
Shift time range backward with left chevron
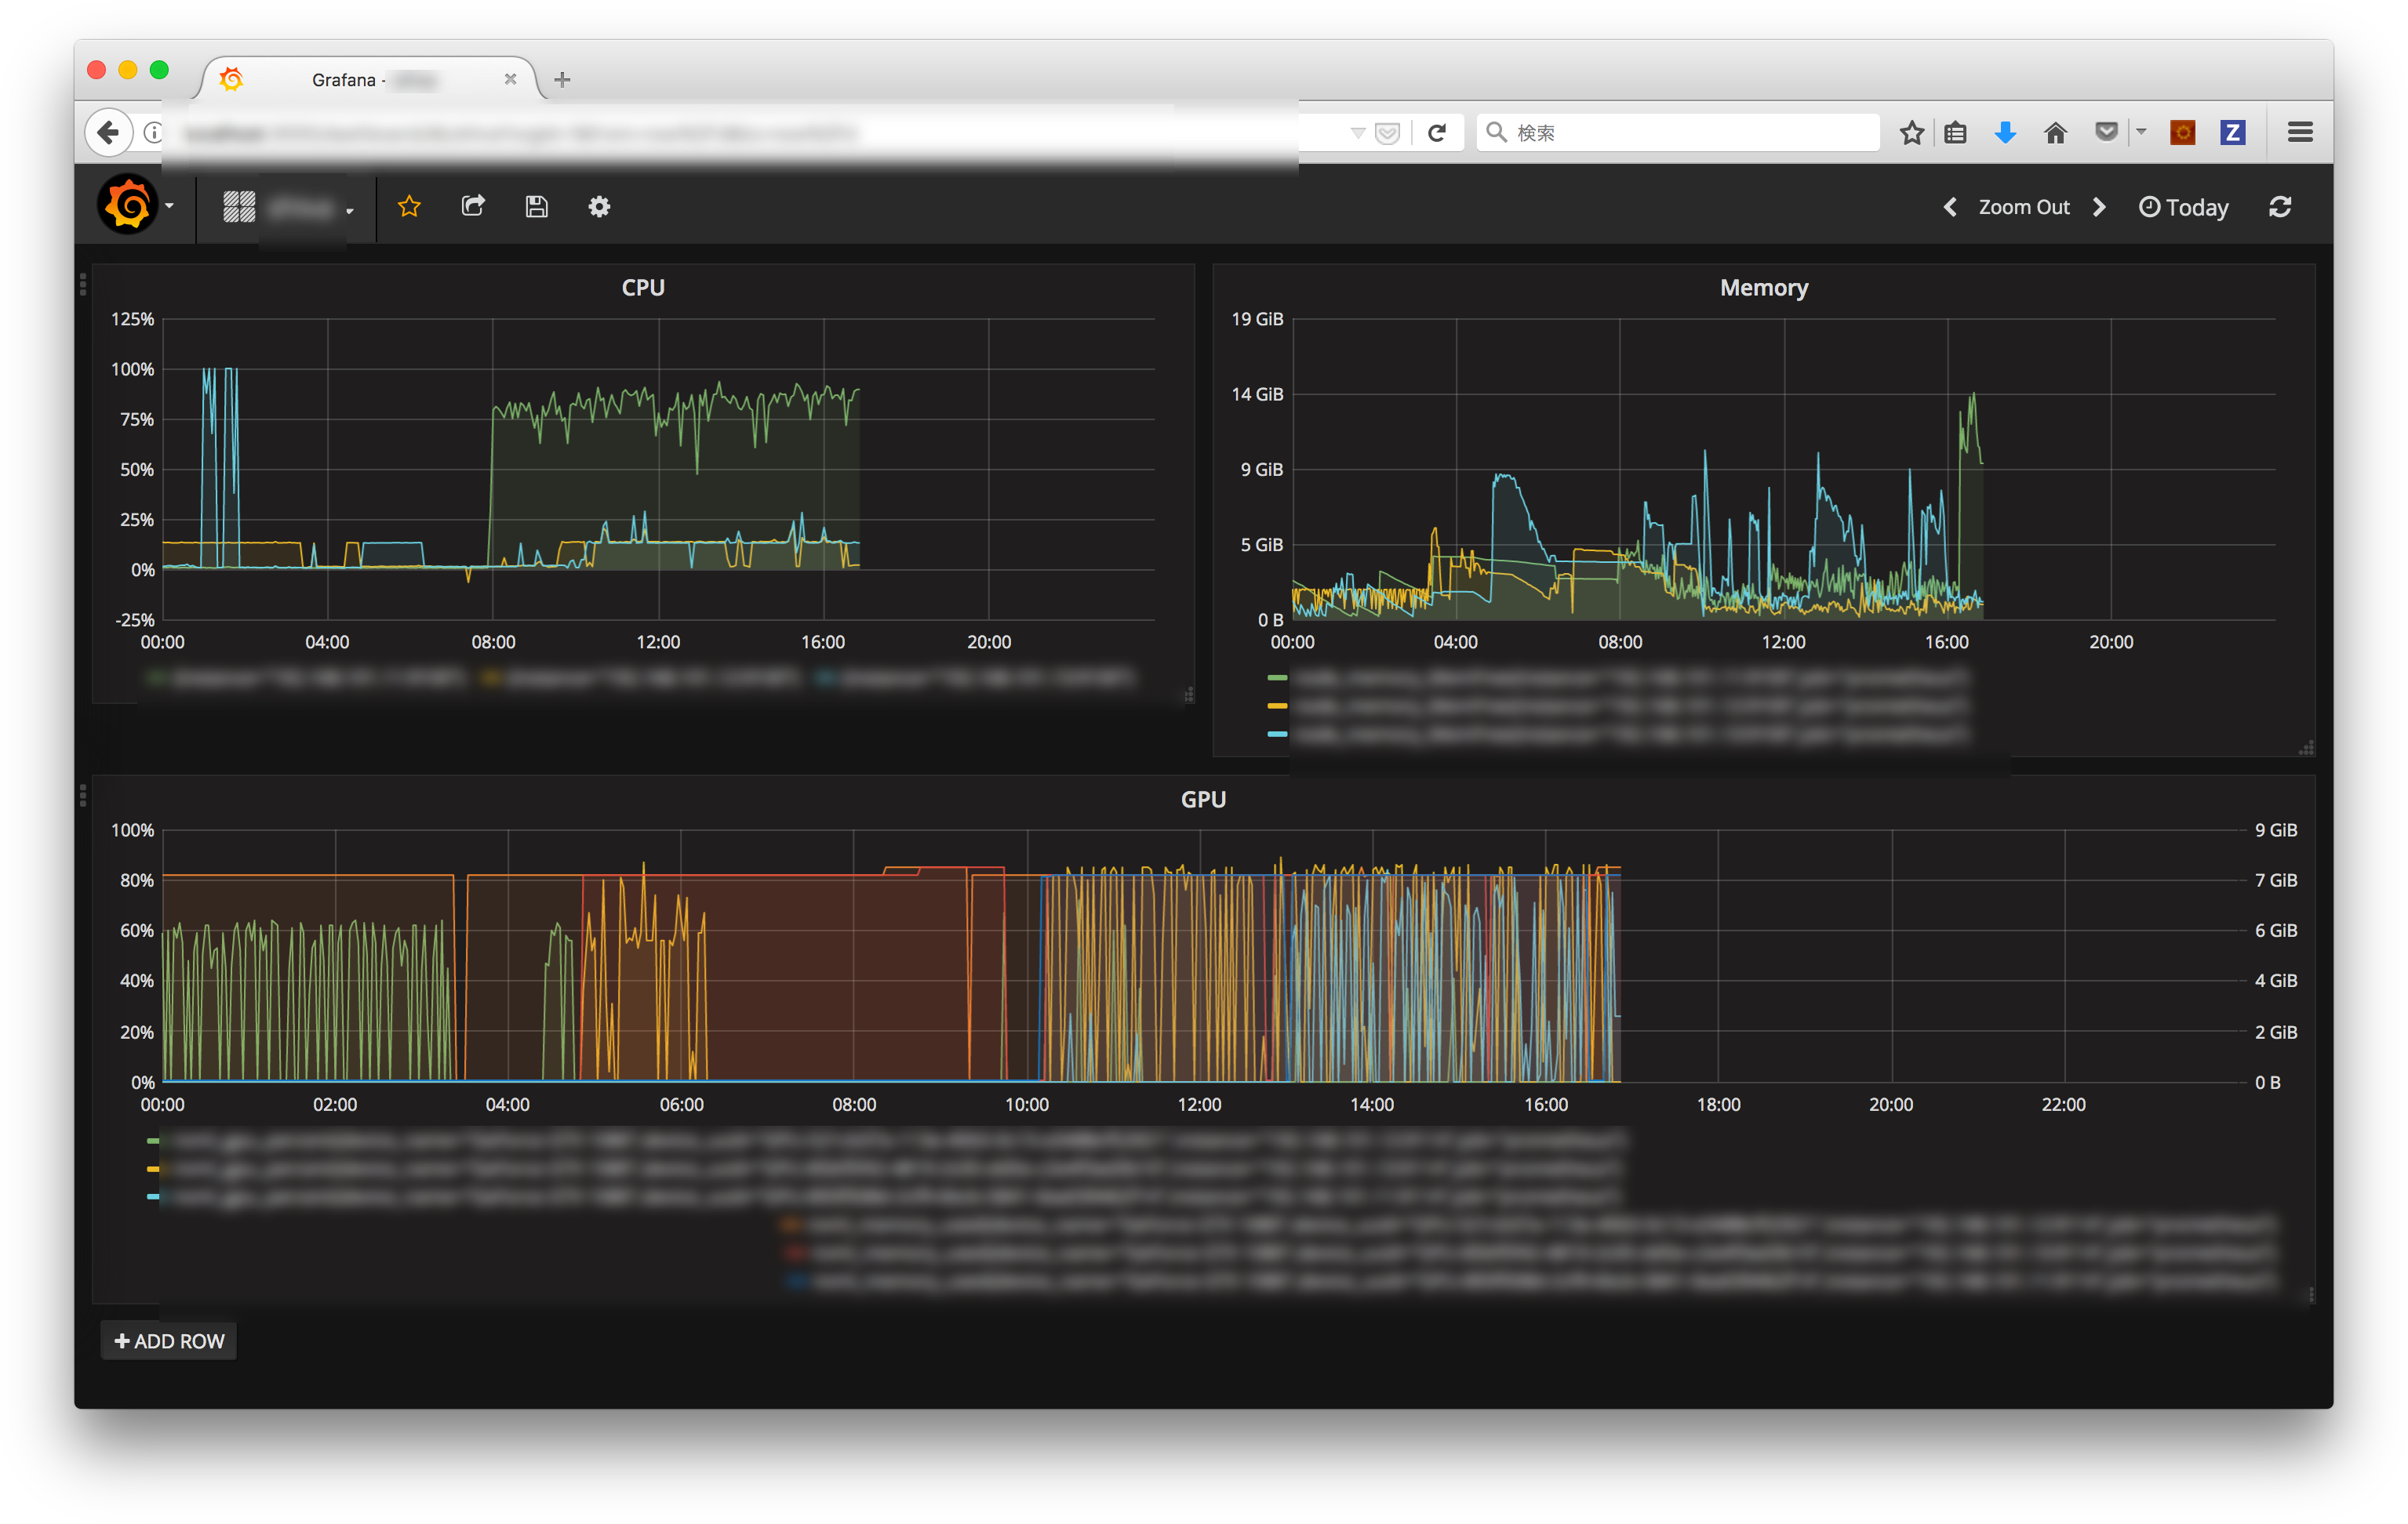click(1950, 207)
